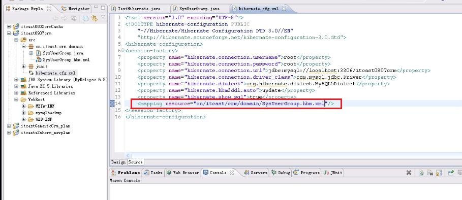This screenshot has height=200, width=462.
Task: Expand the junit package
Action: [x=23, y=66]
